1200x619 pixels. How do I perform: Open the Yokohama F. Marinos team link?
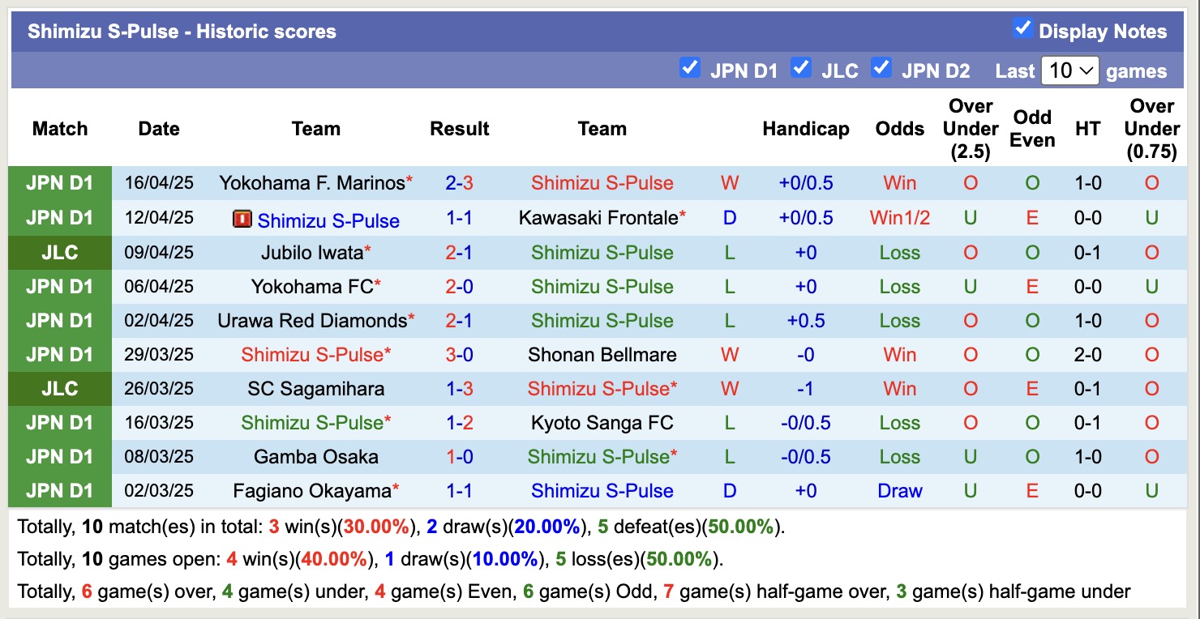[x=311, y=183]
